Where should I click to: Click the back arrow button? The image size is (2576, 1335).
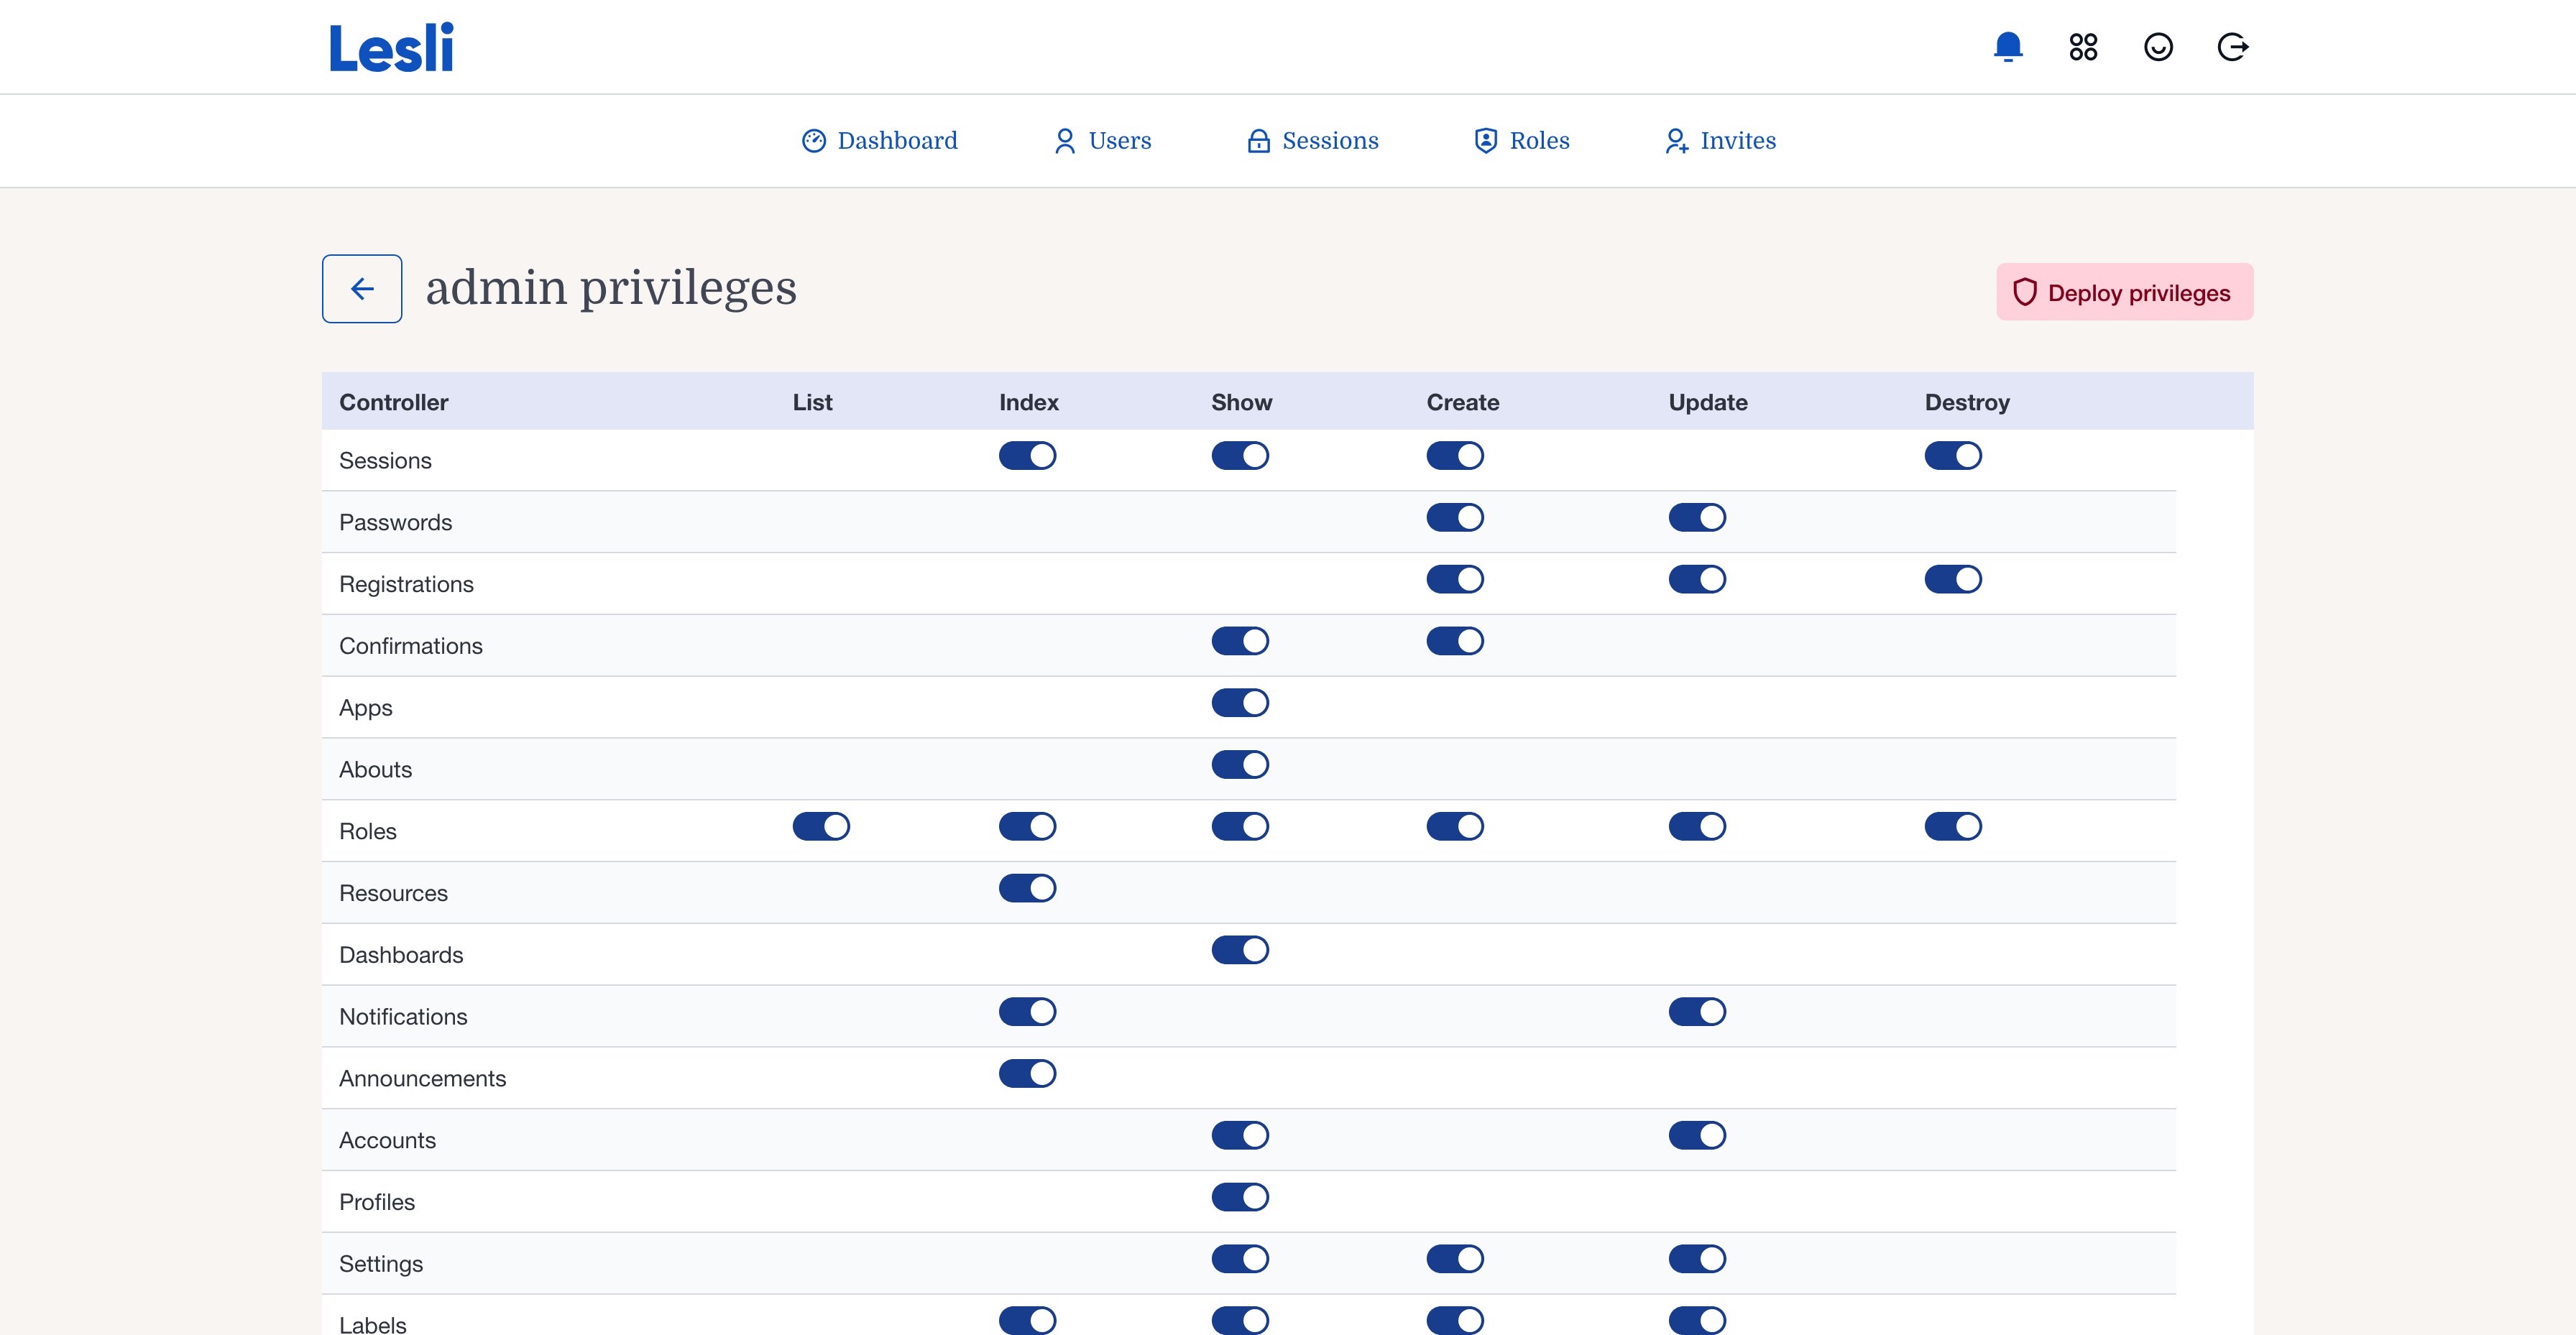click(x=362, y=289)
